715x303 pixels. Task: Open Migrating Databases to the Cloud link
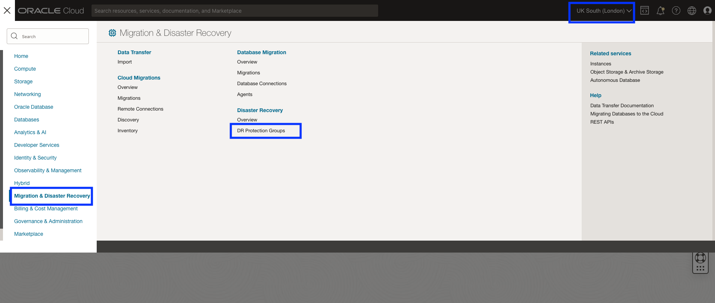click(627, 114)
